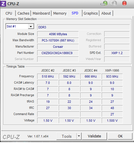
Task: Click the empty Week/Year field
Action: tap(117, 59)
